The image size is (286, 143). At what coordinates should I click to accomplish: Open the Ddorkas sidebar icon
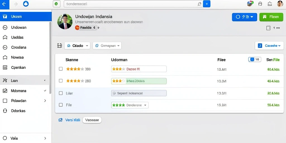(5, 111)
